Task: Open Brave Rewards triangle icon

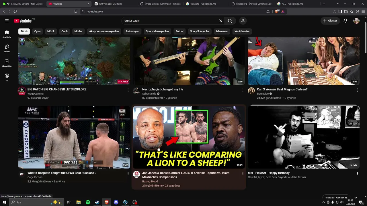Action: [x=283, y=11]
